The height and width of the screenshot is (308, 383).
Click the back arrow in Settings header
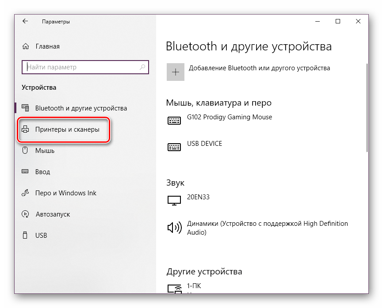pyautogui.click(x=25, y=21)
